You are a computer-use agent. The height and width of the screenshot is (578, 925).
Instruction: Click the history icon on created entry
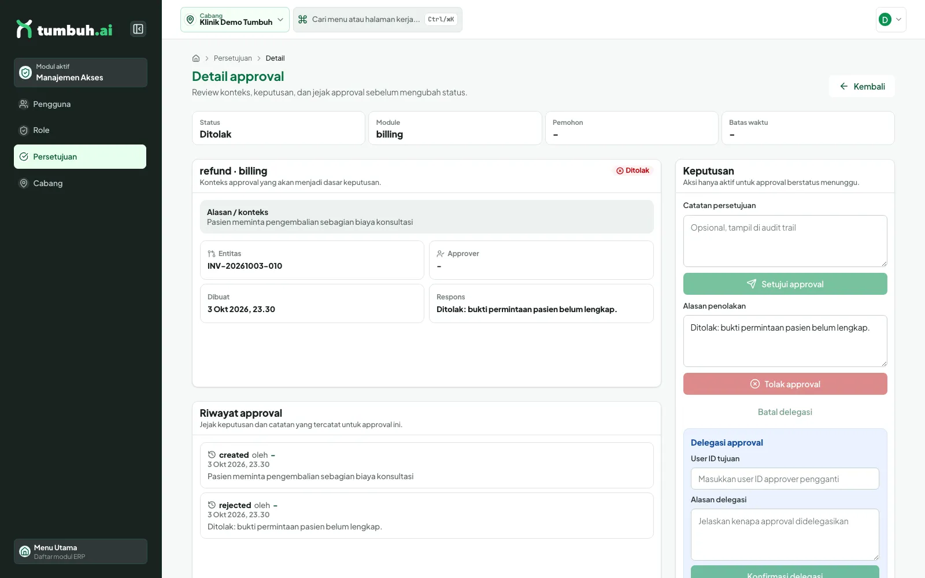(212, 455)
